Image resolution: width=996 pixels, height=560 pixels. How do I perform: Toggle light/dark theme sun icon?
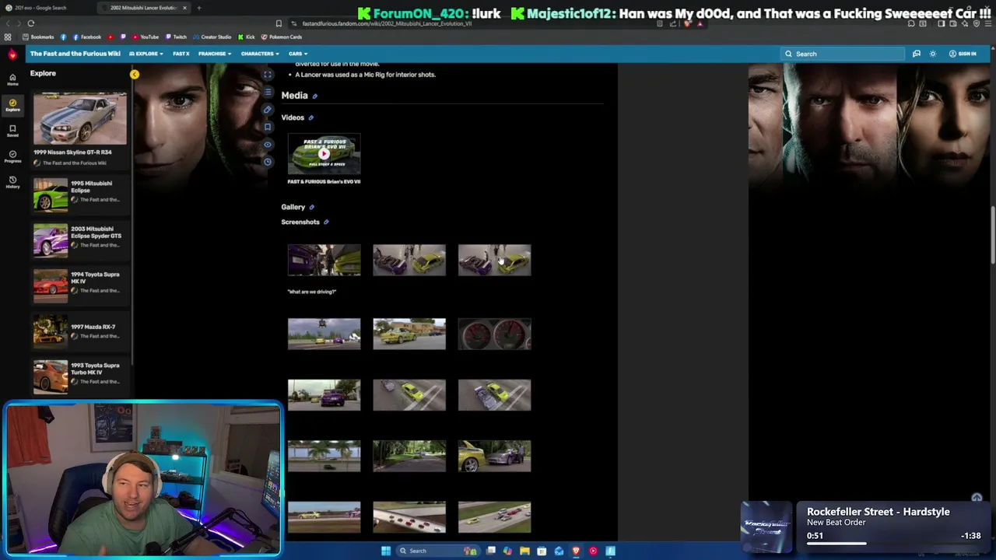click(x=933, y=54)
